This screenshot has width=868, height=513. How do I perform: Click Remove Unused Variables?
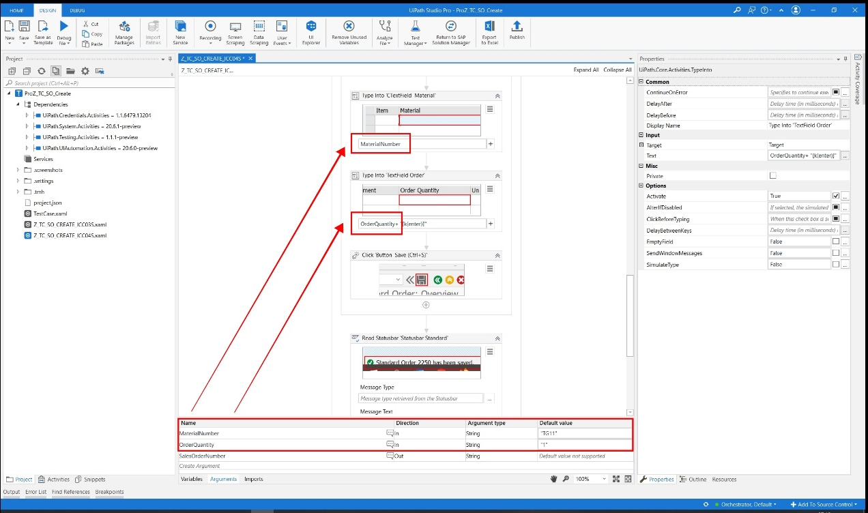[x=349, y=32]
